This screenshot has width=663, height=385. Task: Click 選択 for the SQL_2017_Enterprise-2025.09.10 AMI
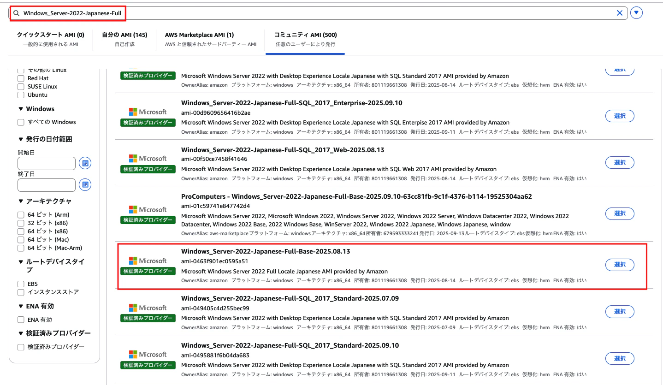coord(620,116)
